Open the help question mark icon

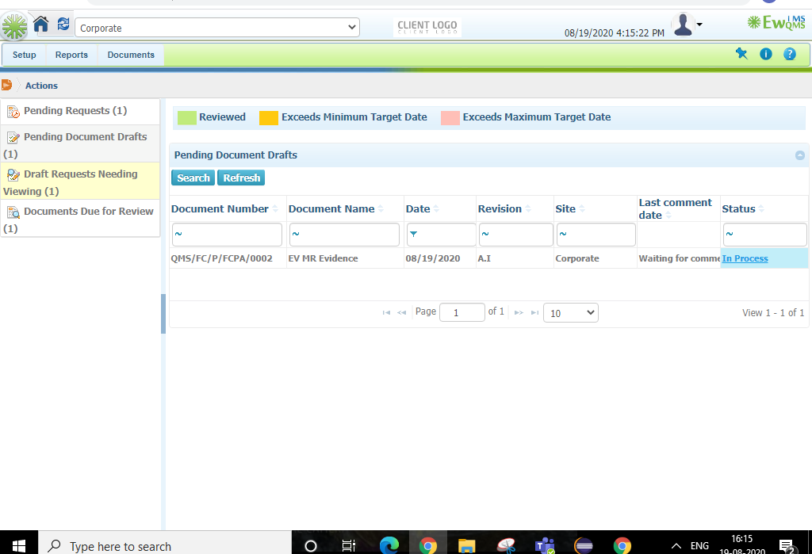(x=789, y=54)
